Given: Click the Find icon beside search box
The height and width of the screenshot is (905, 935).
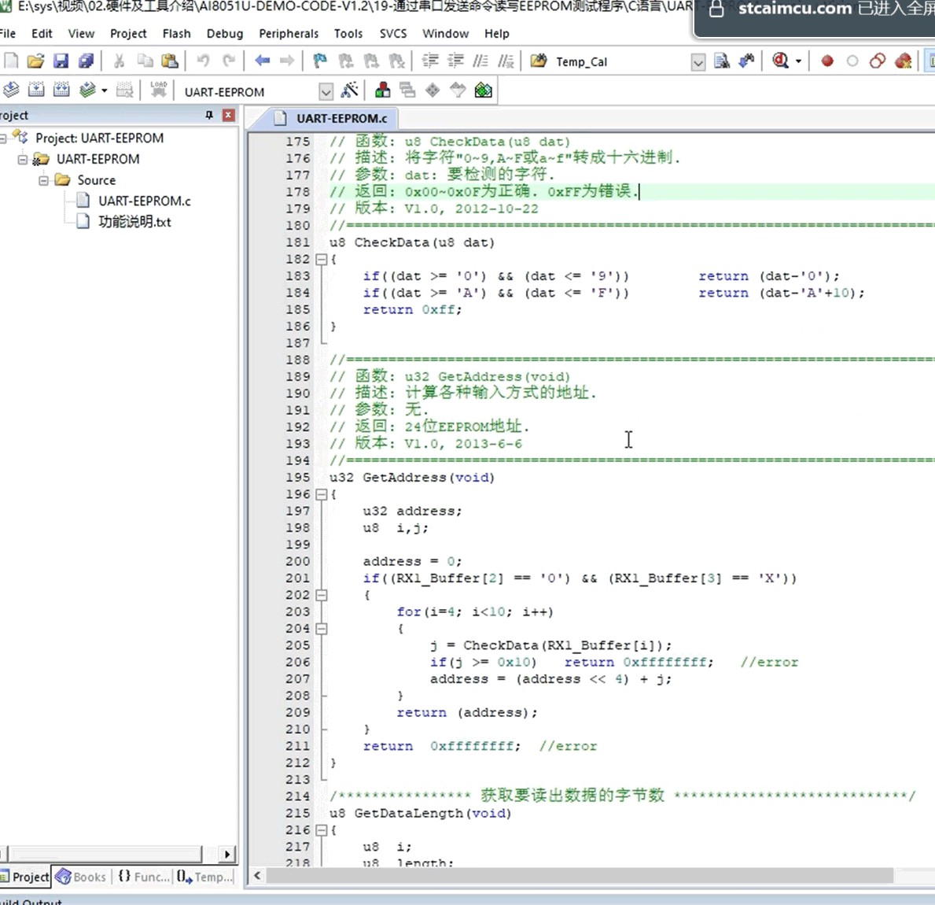Looking at the screenshot, I should tap(722, 61).
